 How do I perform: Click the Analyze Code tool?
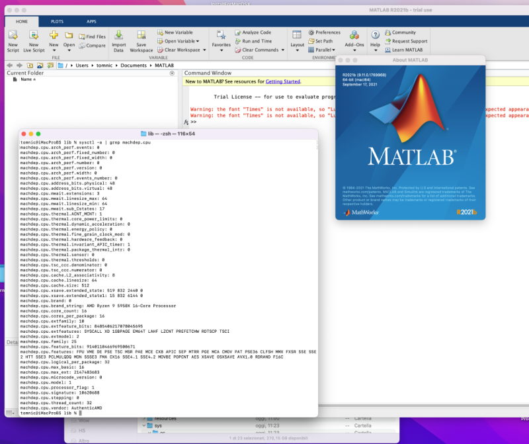point(256,32)
